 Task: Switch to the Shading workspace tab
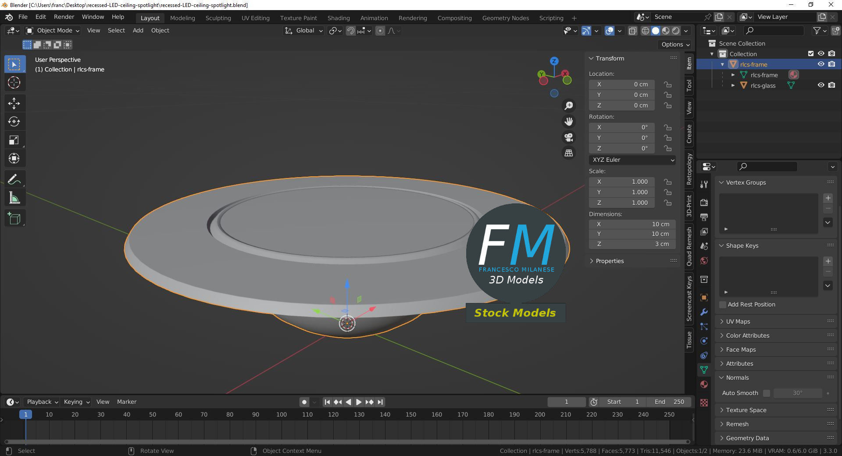click(x=338, y=18)
